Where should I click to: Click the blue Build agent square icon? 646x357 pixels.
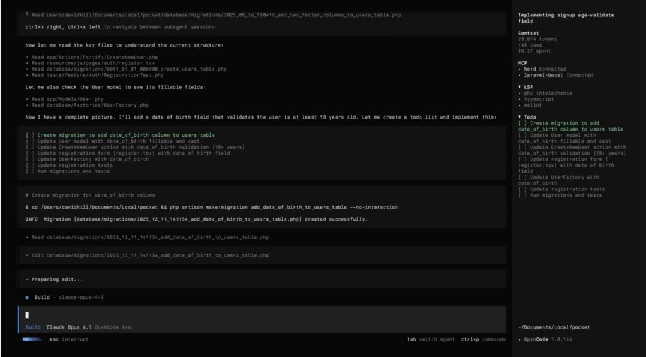(x=27, y=297)
